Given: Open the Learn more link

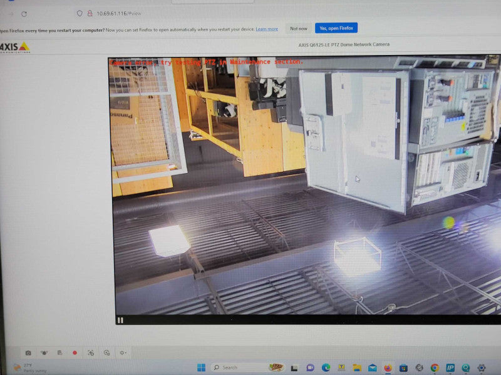Looking at the screenshot, I should coord(267,29).
